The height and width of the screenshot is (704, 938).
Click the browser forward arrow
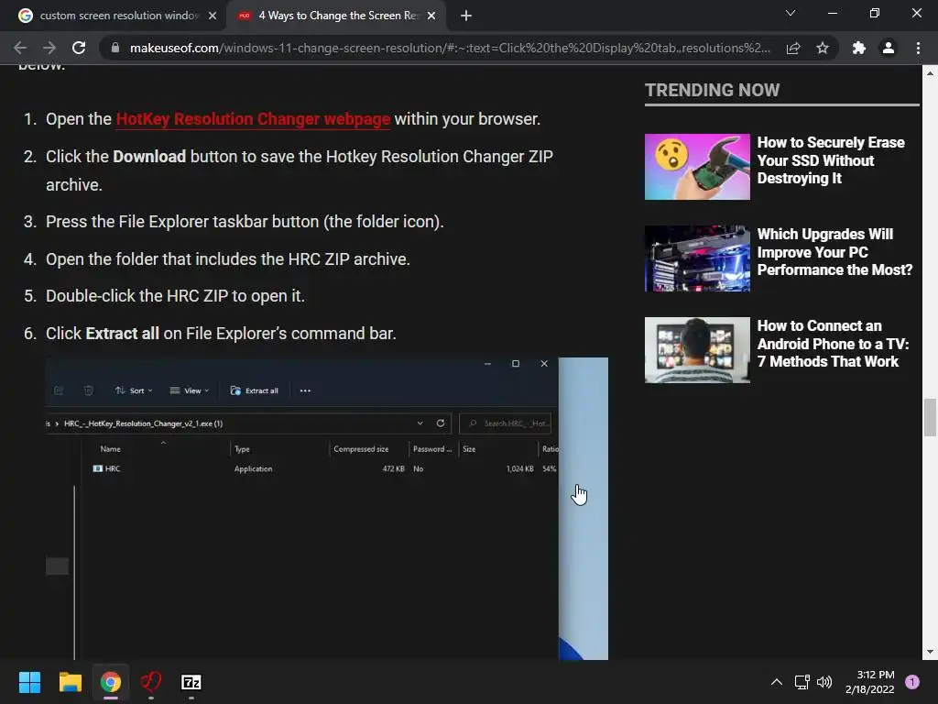coord(49,48)
